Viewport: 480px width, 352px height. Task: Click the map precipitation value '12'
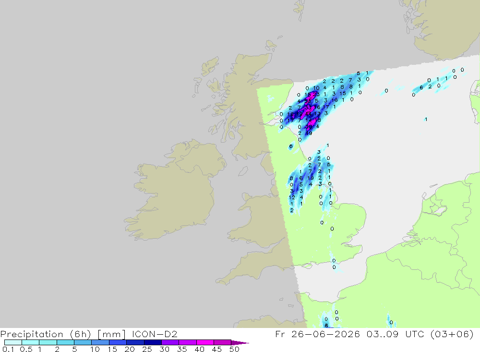click(x=292, y=197)
